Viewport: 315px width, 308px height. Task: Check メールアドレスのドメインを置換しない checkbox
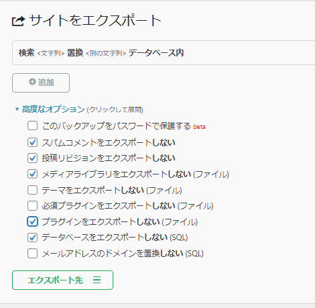point(32,254)
